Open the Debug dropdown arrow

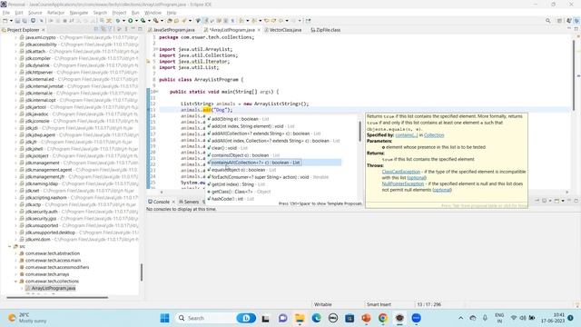coord(123,21)
